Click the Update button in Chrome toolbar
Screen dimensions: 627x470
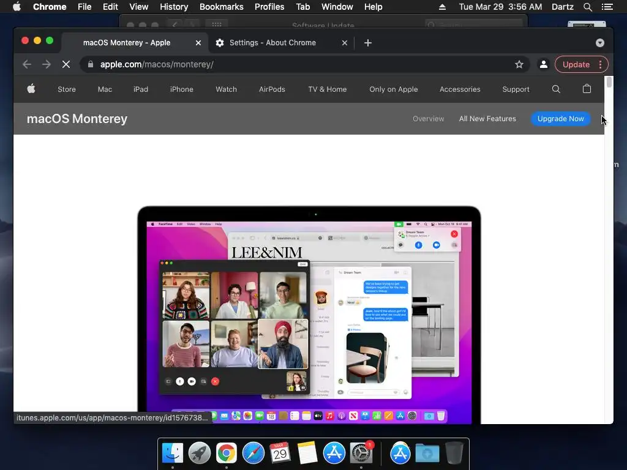[x=576, y=64]
